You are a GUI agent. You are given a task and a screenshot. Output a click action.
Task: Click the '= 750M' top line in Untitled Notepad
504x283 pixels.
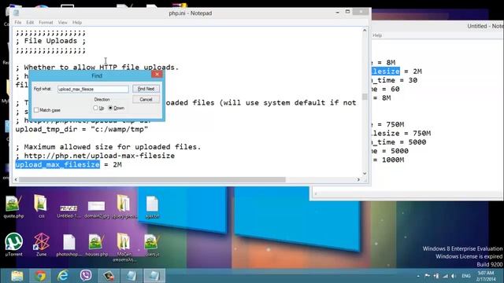[388, 124]
